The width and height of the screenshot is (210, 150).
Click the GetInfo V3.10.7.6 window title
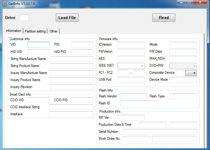pyautogui.click(x=22, y=4)
